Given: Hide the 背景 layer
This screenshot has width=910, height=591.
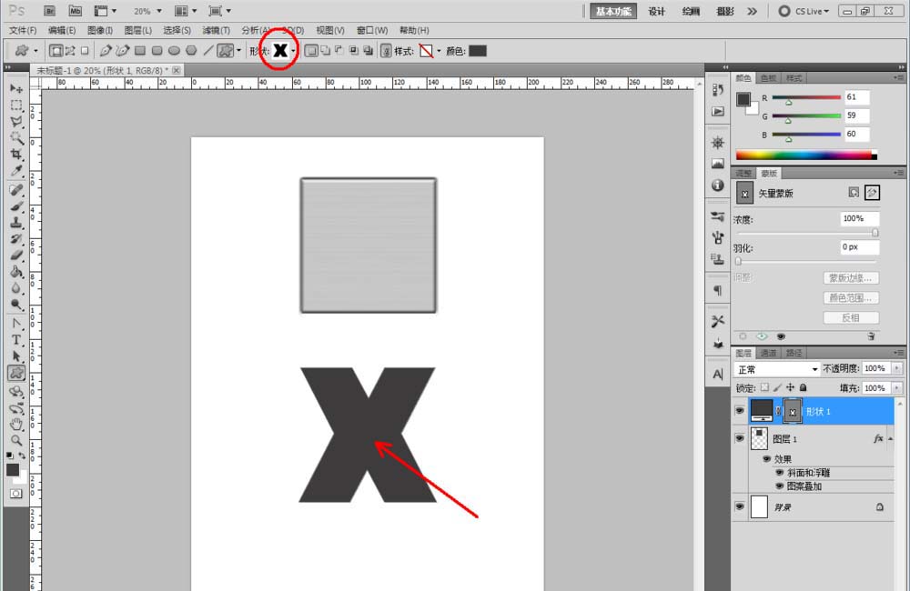Looking at the screenshot, I should [x=739, y=506].
